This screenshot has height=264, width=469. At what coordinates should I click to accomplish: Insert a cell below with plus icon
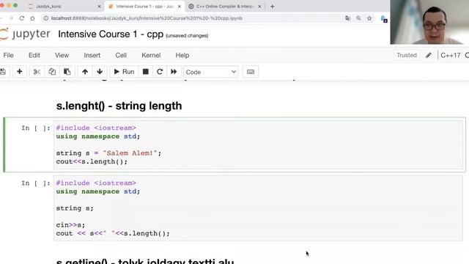tap(20, 72)
